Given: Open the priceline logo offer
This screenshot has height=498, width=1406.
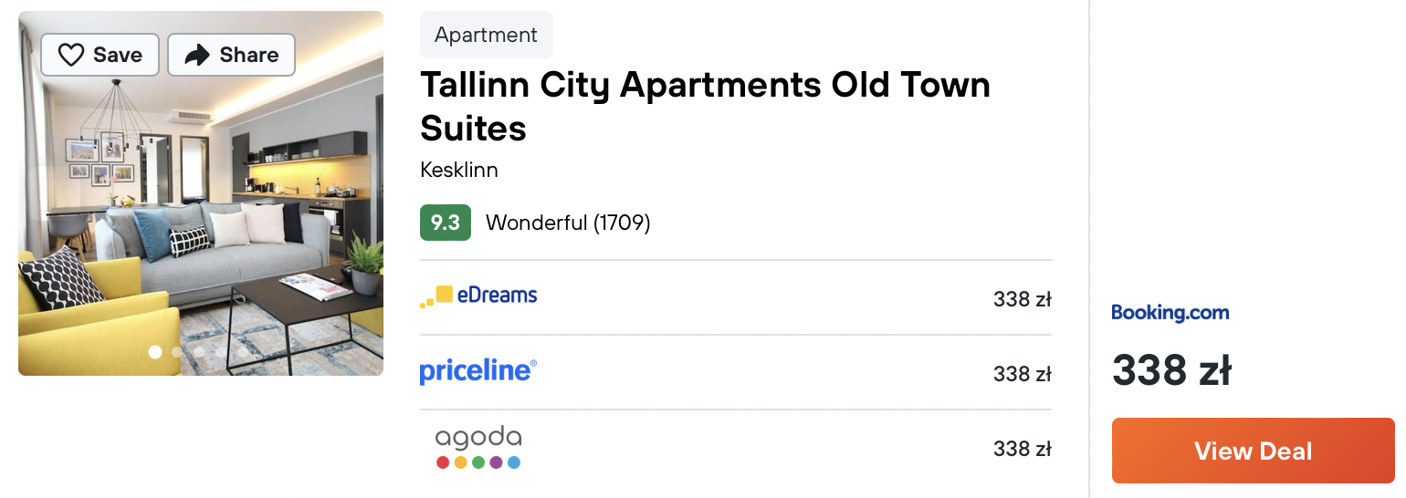Looking at the screenshot, I should click(x=478, y=371).
